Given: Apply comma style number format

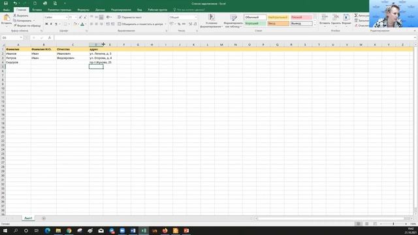Looking at the screenshot, I should 184,24.
